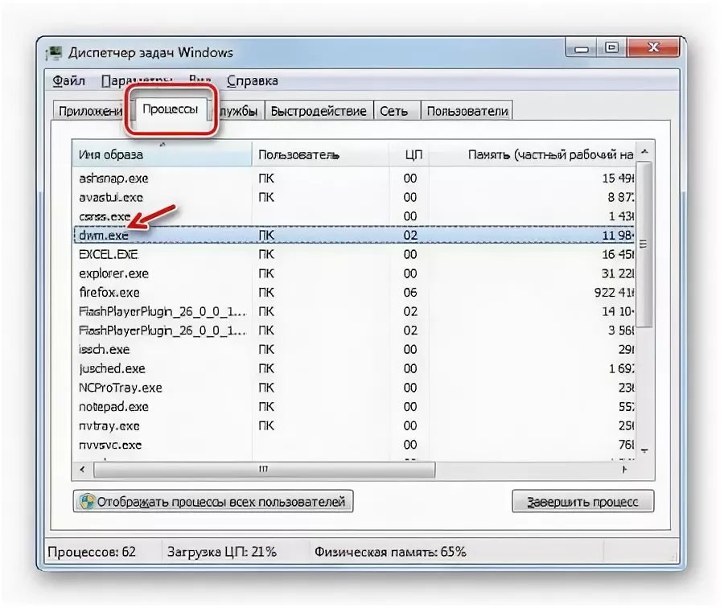Select the jusched.exe process row
The width and height of the screenshot is (724, 608).
(354, 368)
